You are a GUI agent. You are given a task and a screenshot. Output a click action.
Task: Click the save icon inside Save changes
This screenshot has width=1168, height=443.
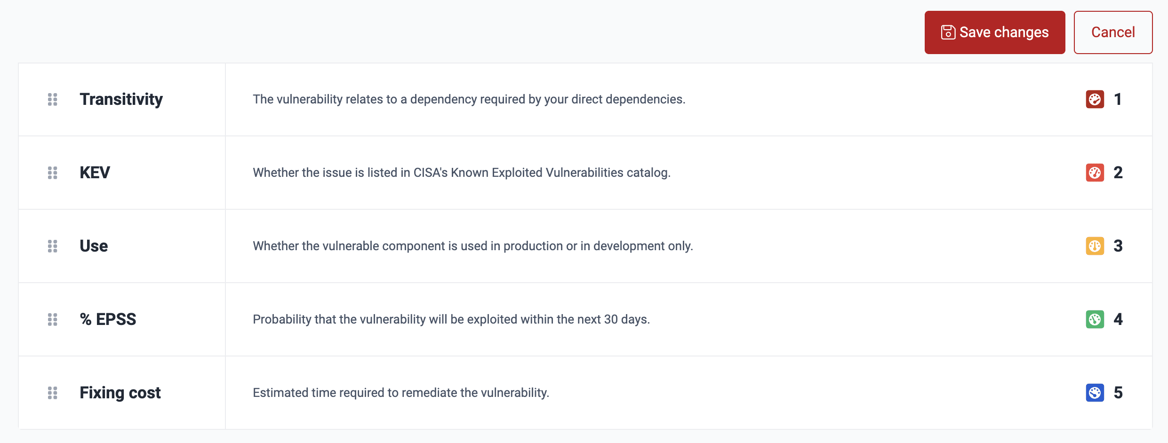[947, 32]
